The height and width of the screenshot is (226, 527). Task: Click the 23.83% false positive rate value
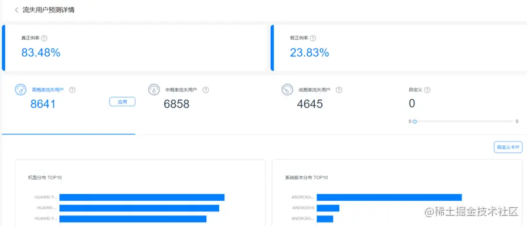(310, 52)
